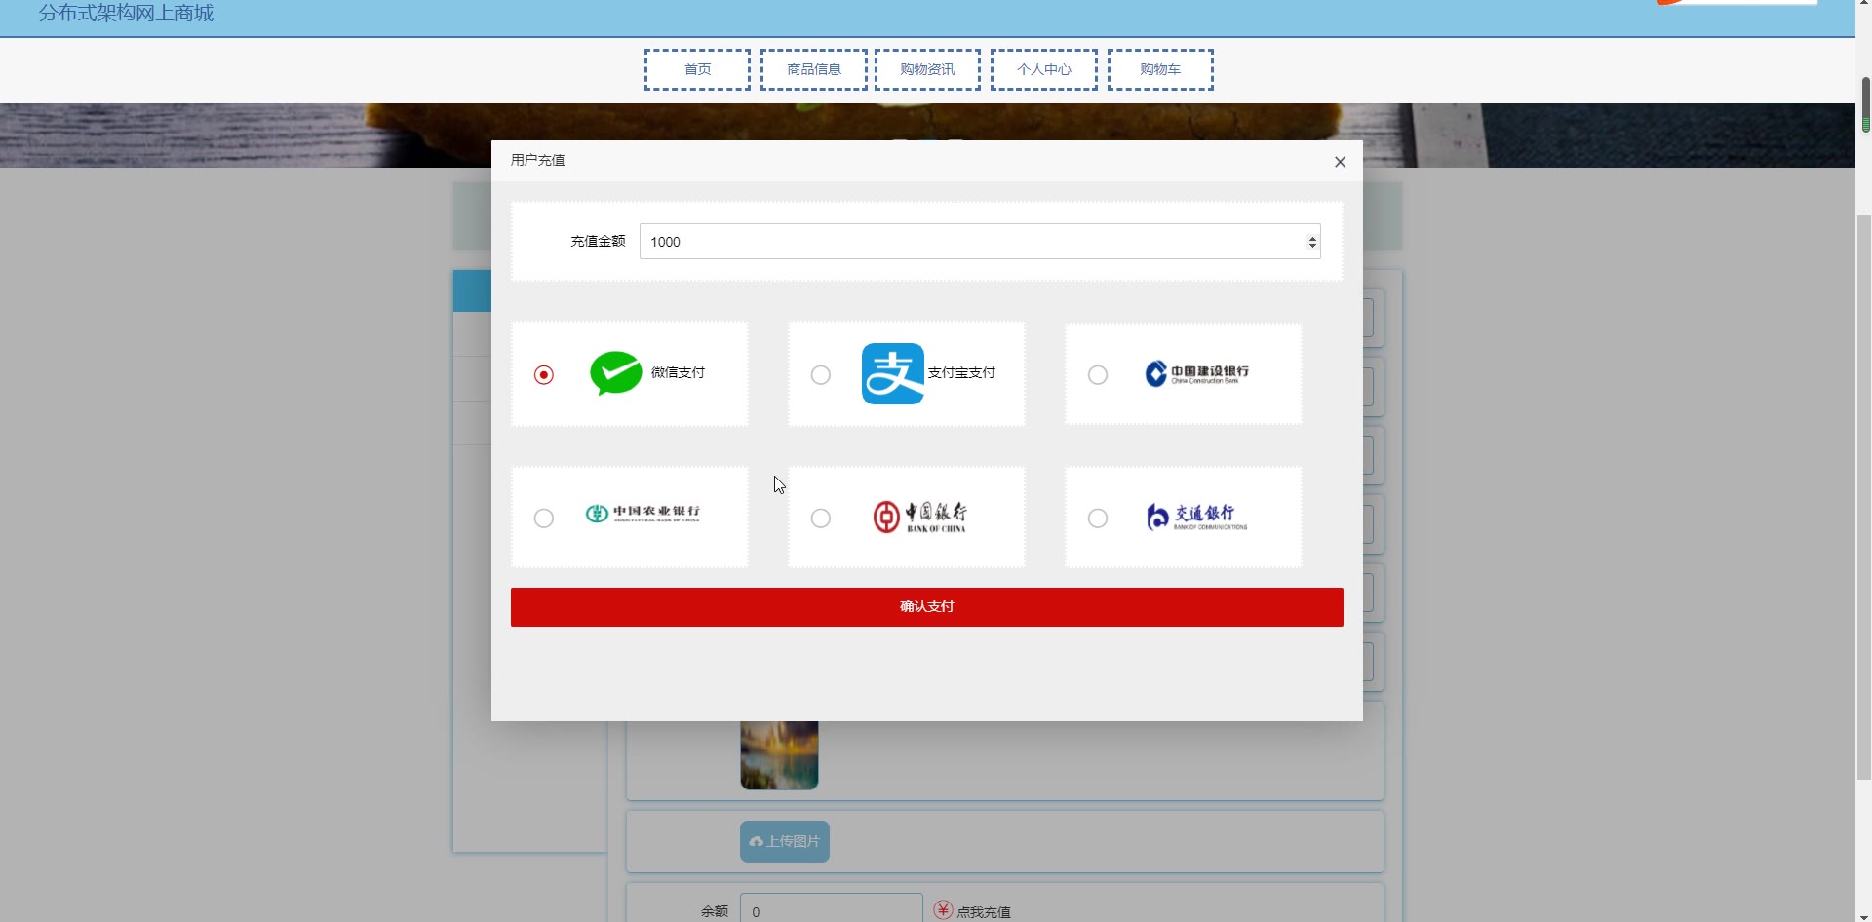Click the blue Alipay logo
Screen dimensions: 1872x922
(x=893, y=373)
